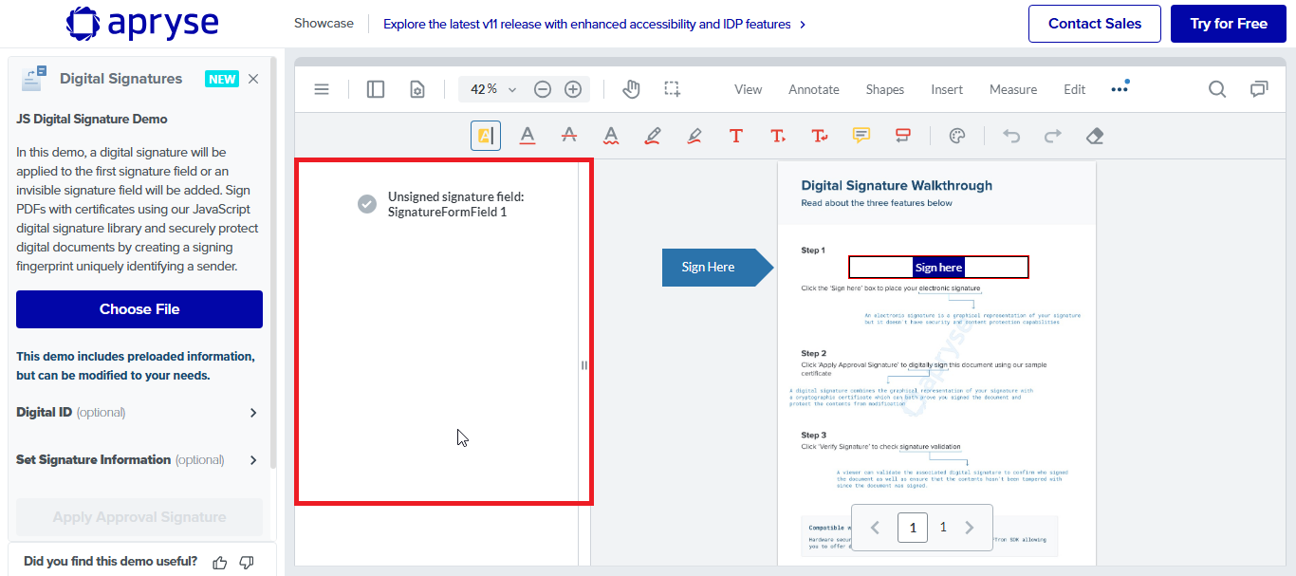Expand the Digital ID section
The image size is (1296, 576).
pos(139,413)
